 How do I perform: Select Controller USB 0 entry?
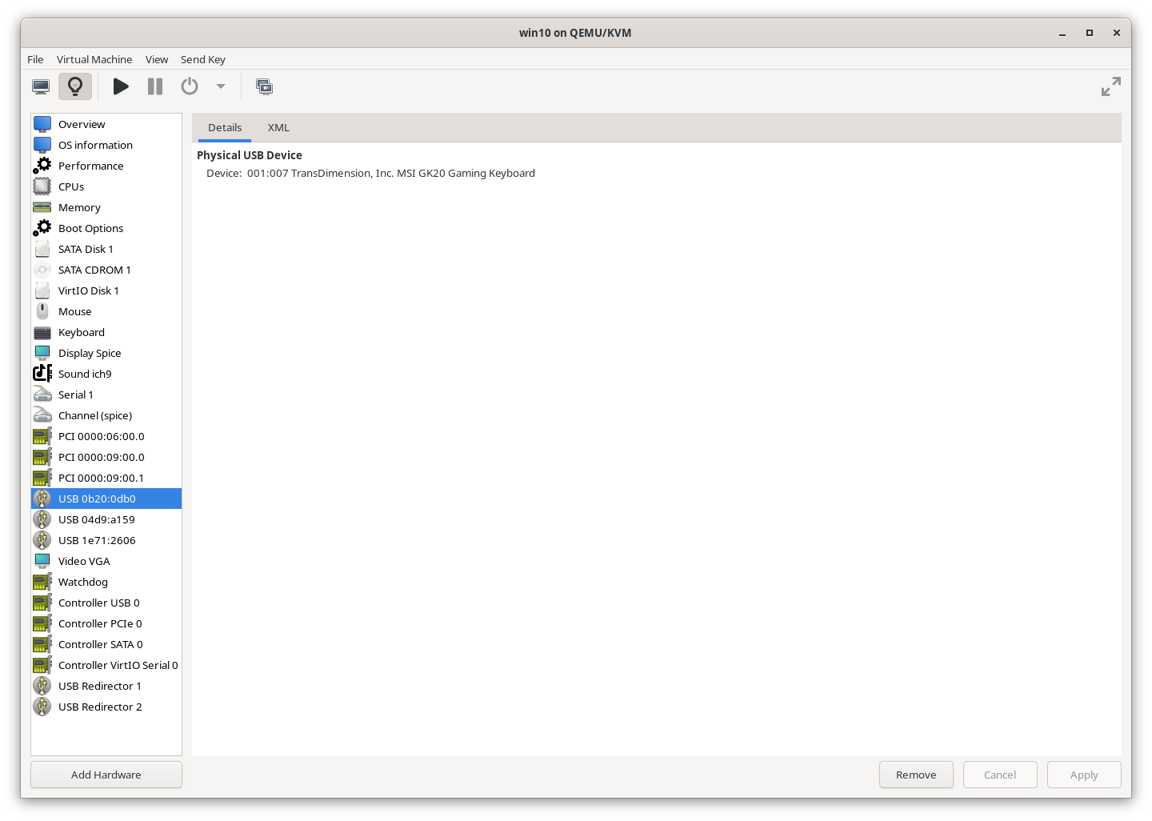click(x=106, y=603)
